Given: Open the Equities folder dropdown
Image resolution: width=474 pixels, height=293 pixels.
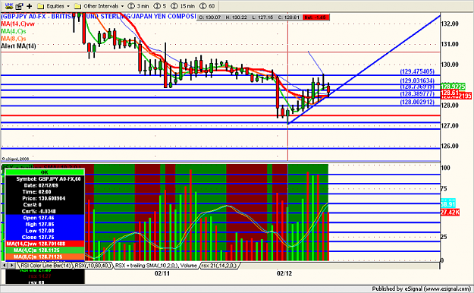Looking at the screenshot, I should [x=54, y=6].
